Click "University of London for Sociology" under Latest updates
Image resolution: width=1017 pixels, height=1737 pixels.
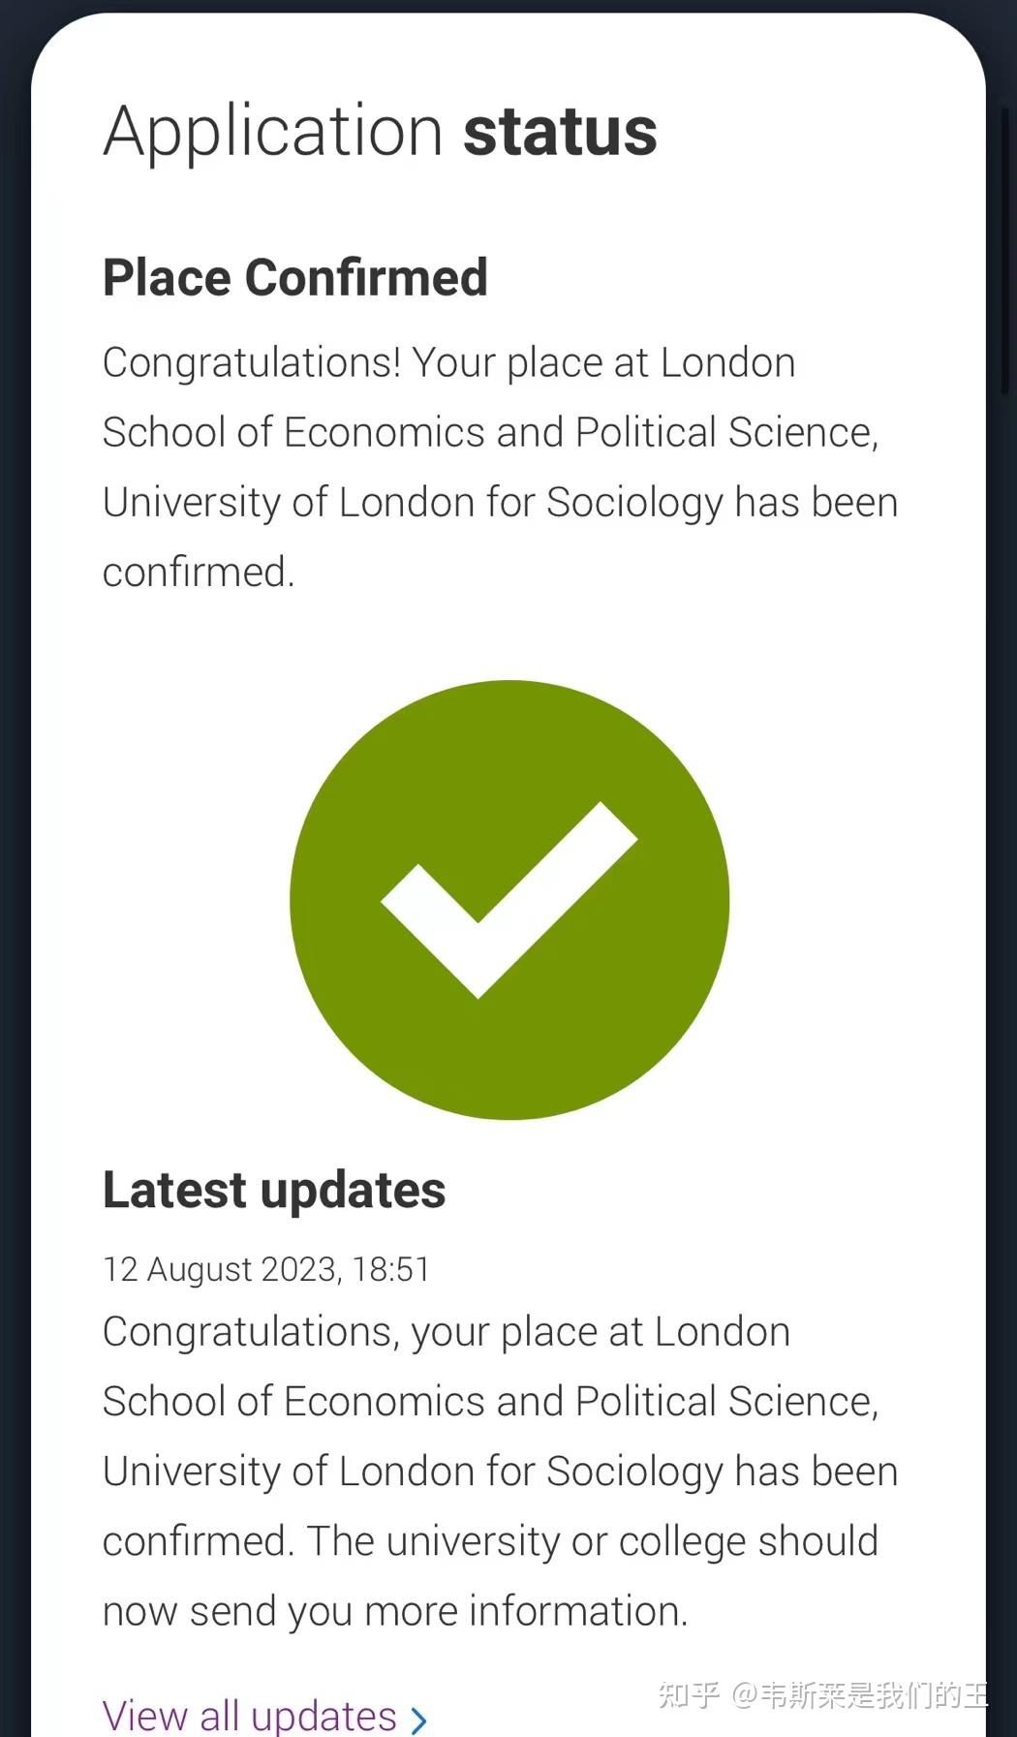coord(413,1472)
